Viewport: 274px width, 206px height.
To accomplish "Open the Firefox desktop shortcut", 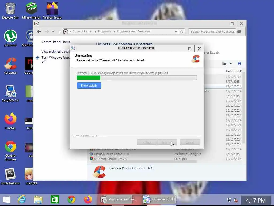I will point(10,121).
